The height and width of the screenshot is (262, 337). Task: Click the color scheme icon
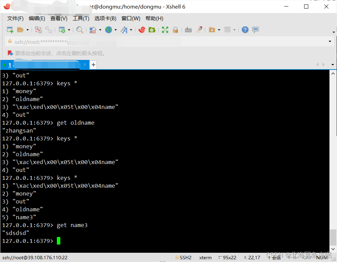click(93, 30)
